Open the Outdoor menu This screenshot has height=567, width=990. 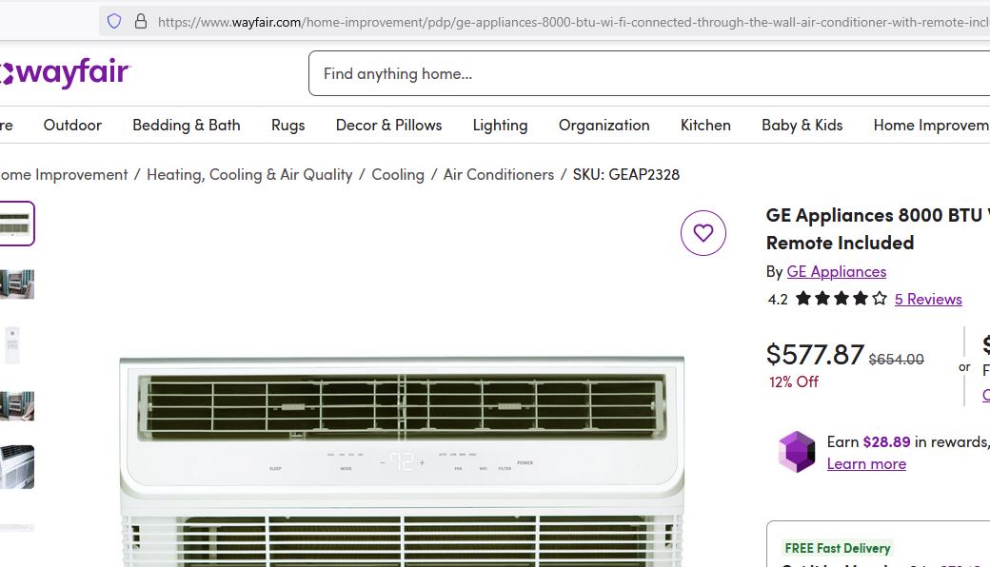pyautogui.click(x=72, y=125)
